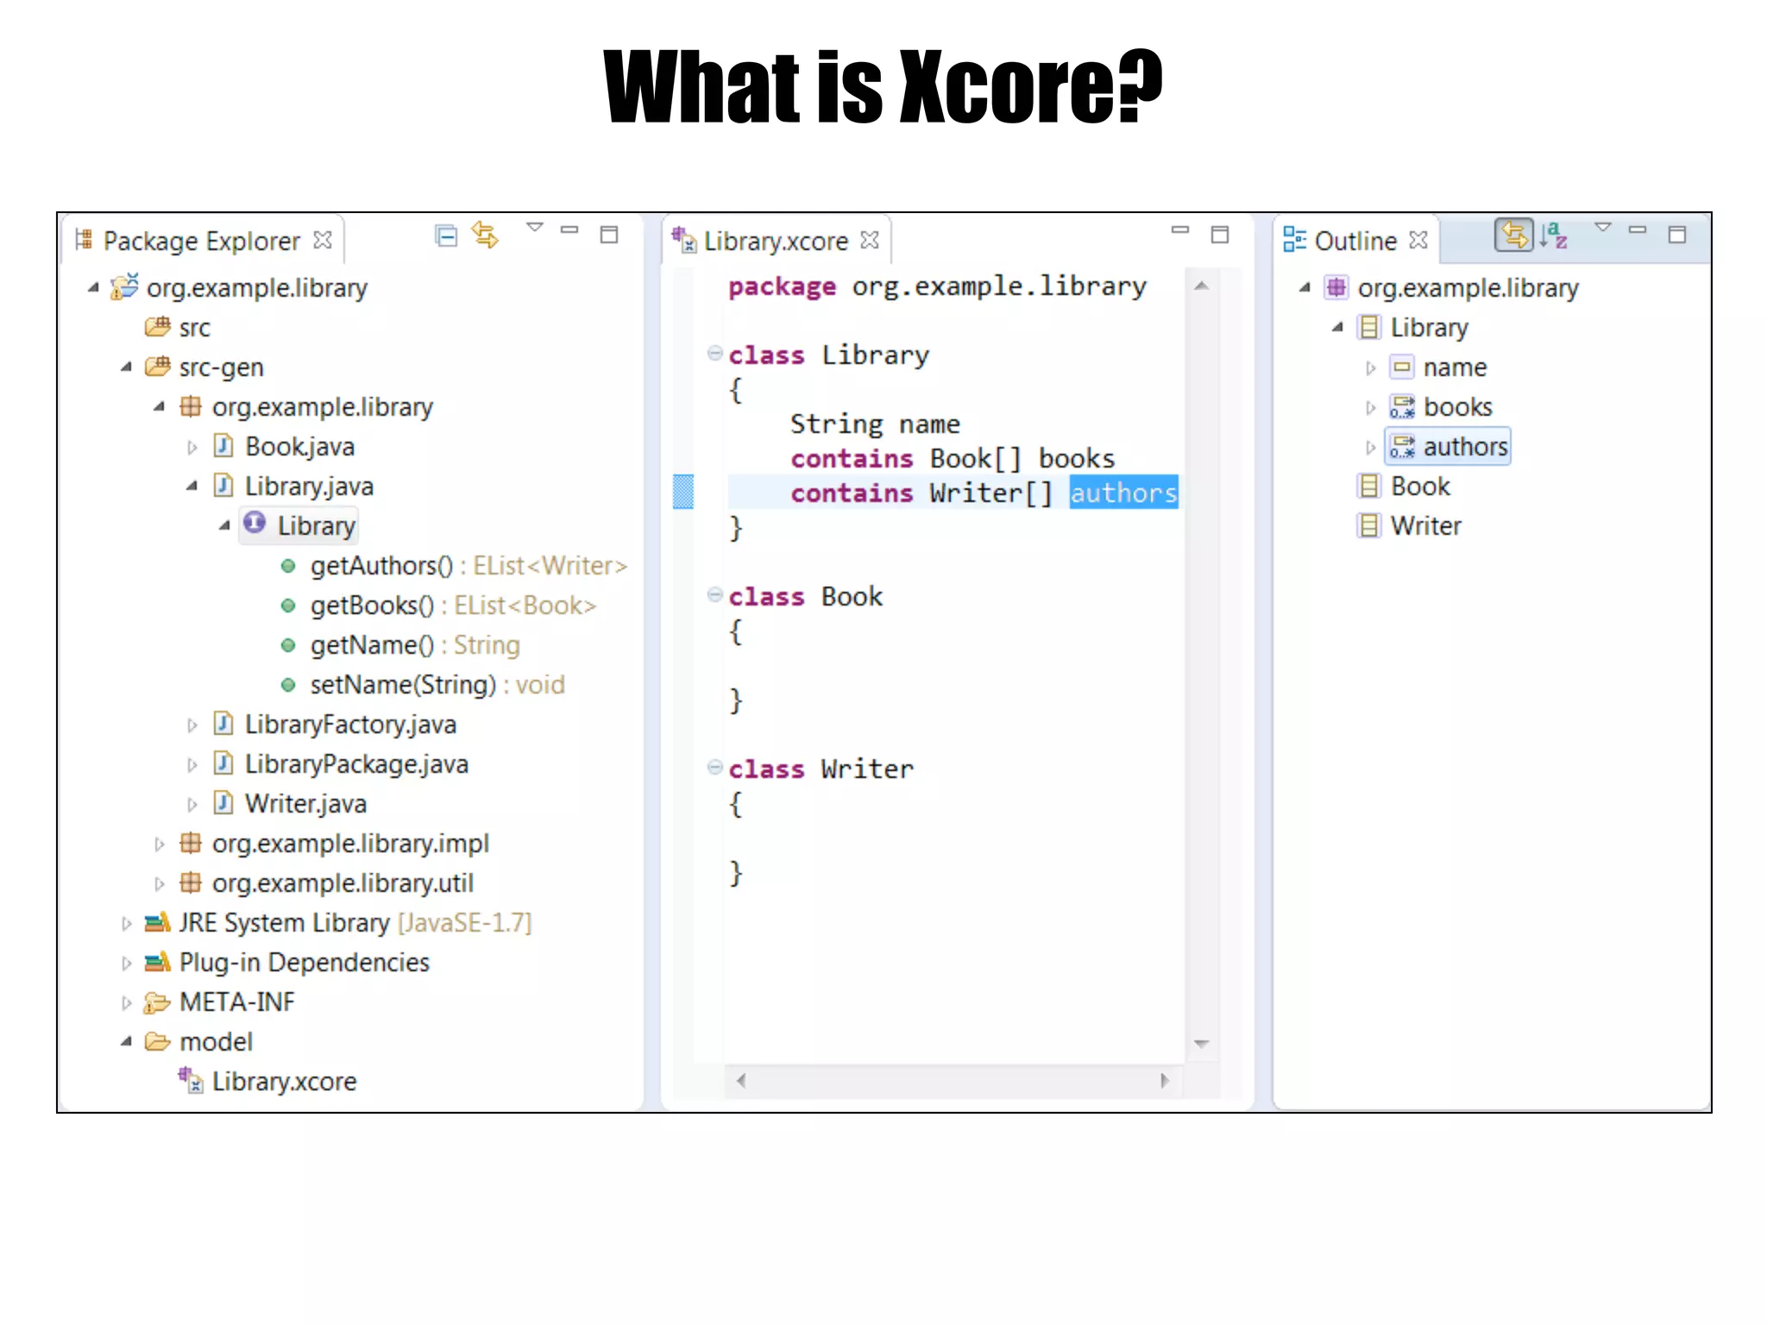Viewport: 1767px width, 1325px height.
Task: Fold the class Library code block
Action: point(714,353)
